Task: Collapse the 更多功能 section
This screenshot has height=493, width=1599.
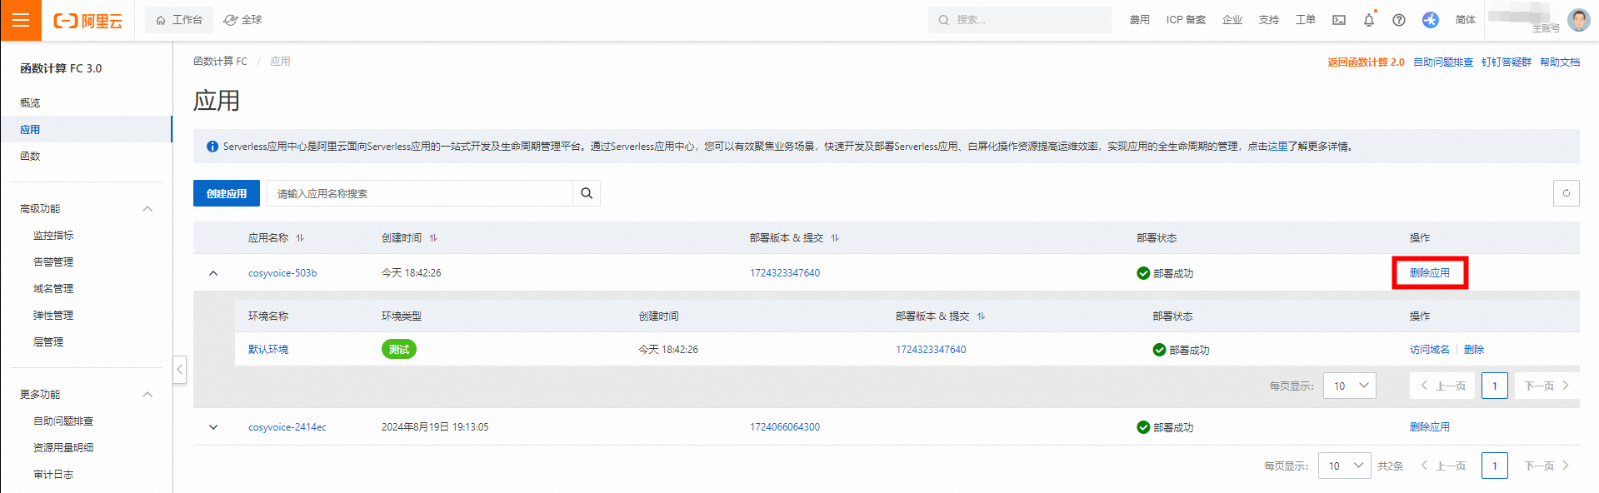Action: point(147,395)
